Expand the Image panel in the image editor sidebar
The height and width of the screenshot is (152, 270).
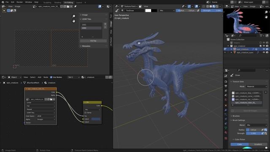click(84, 15)
